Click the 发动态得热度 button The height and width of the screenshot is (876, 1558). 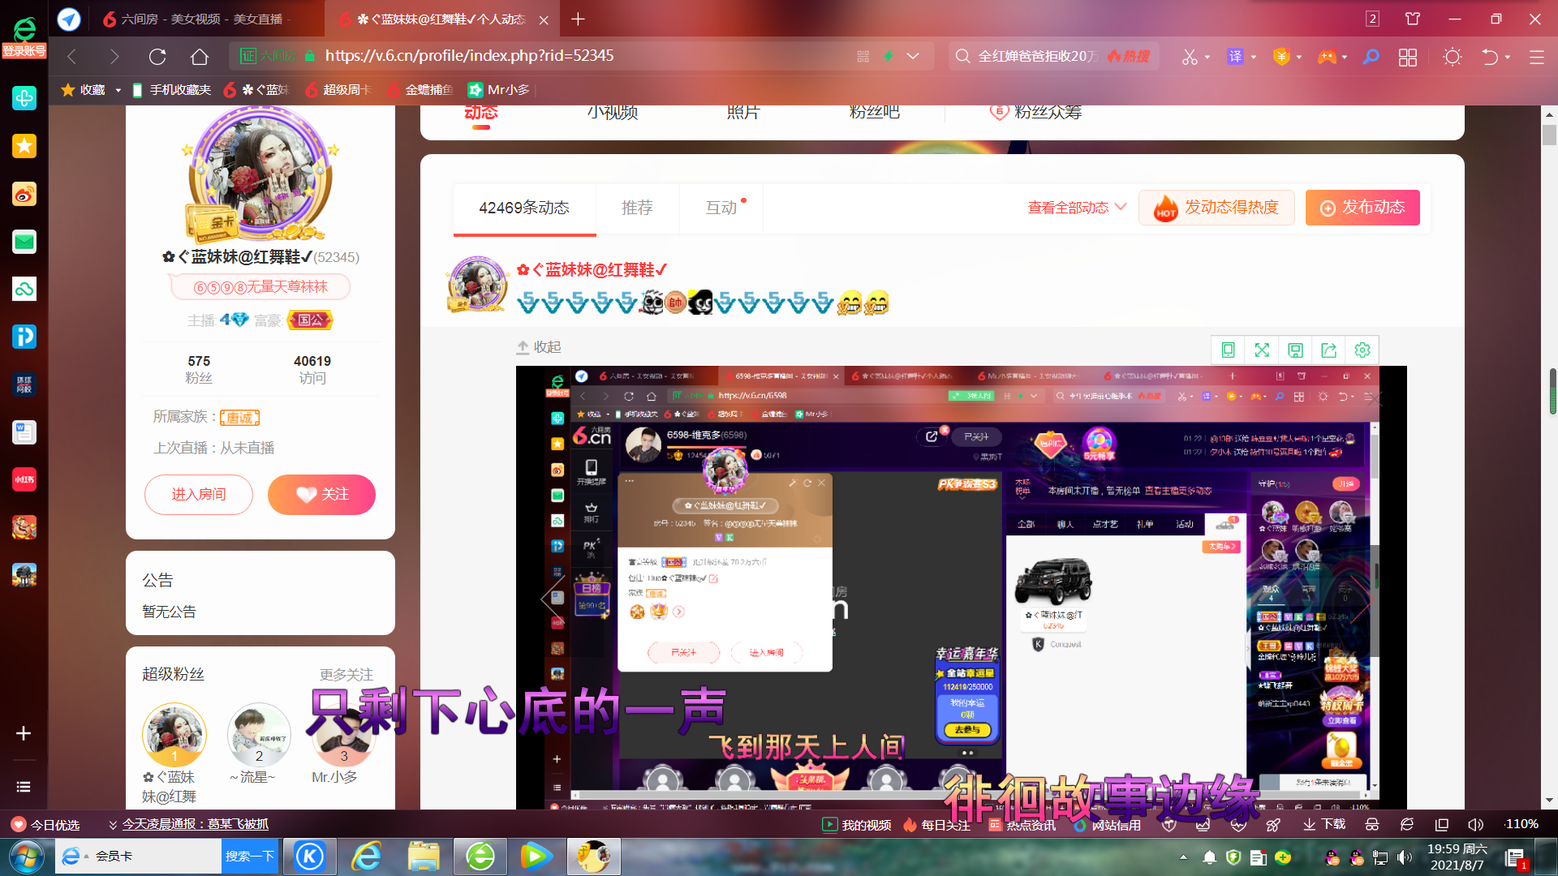pyautogui.click(x=1216, y=208)
